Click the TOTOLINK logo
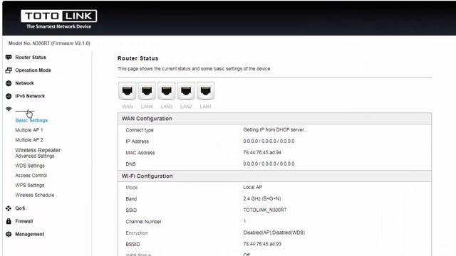The width and height of the screenshot is (456, 256). tap(58, 16)
